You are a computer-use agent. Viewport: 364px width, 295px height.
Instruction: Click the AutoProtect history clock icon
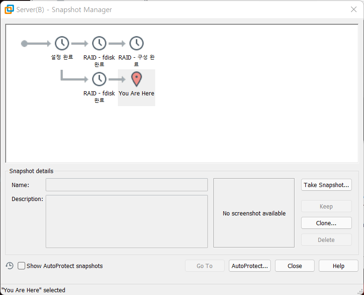(9, 266)
